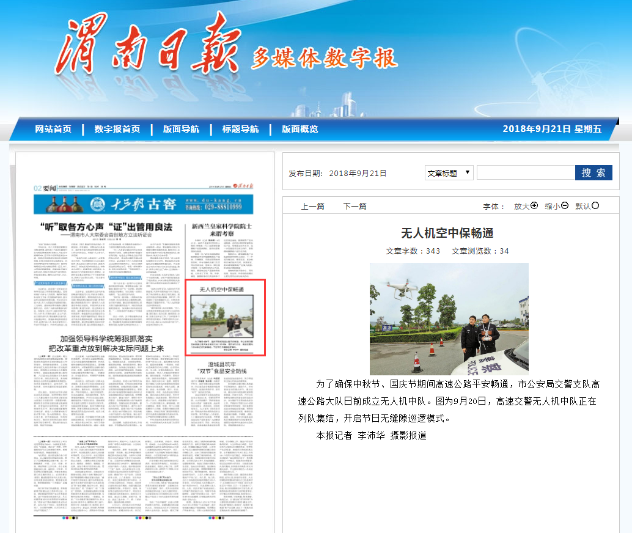This screenshot has width=632, height=533.
Task: Go to next article via 下一篇
Action: point(355,207)
